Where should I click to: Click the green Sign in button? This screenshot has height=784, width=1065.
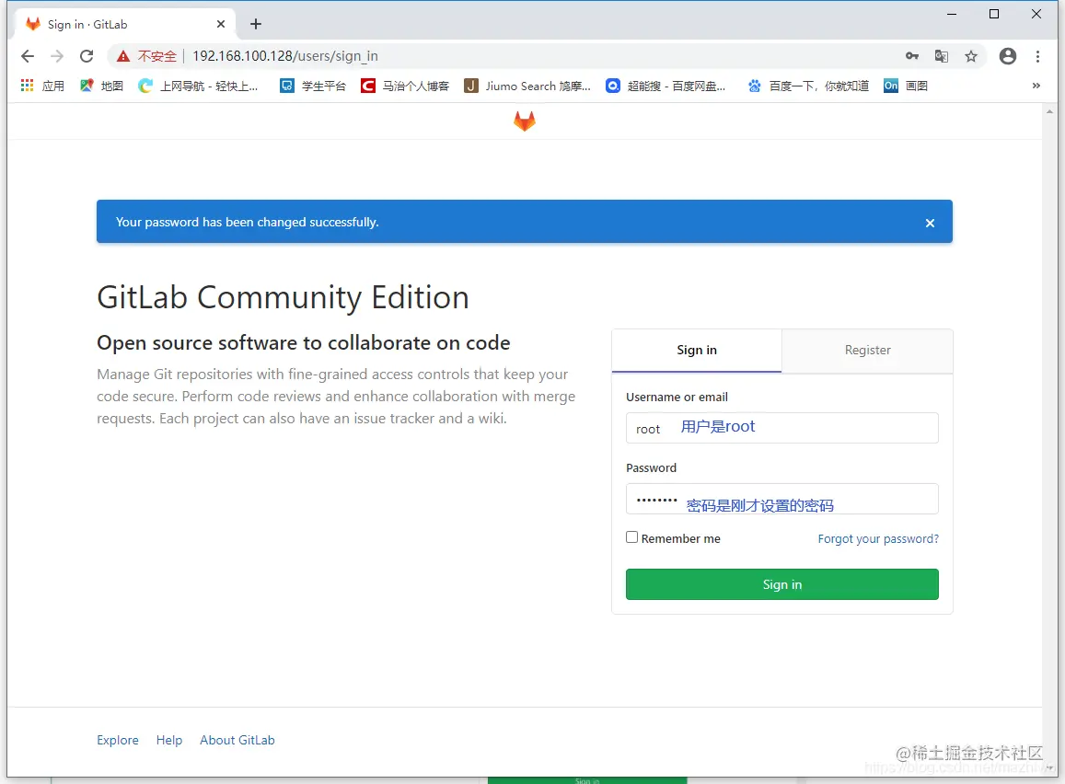click(781, 584)
